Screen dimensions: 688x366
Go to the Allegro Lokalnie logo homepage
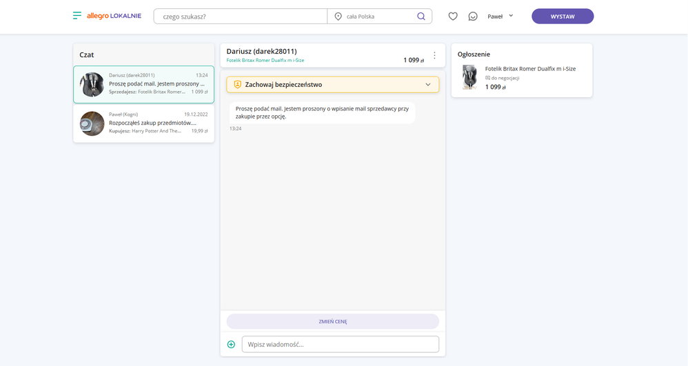pyautogui.click(x=114, y=16)
